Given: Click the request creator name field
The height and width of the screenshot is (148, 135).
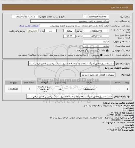Looking at the screenshot, I should click(74, 26).
